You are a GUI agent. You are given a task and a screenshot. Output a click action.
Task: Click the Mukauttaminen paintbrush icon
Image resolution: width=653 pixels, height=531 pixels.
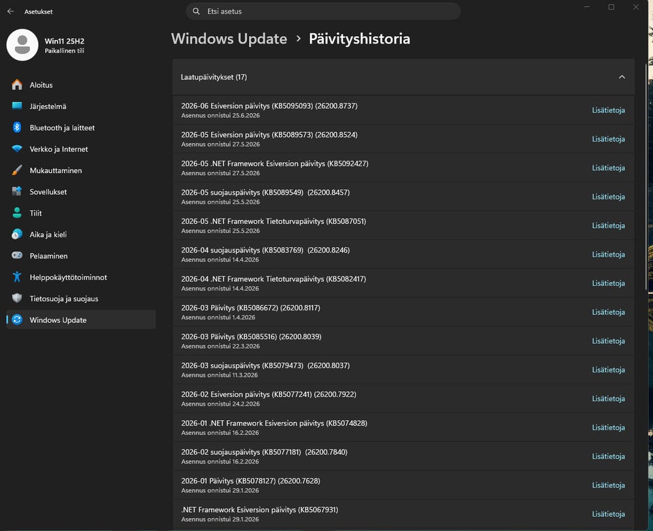point(17,170)
